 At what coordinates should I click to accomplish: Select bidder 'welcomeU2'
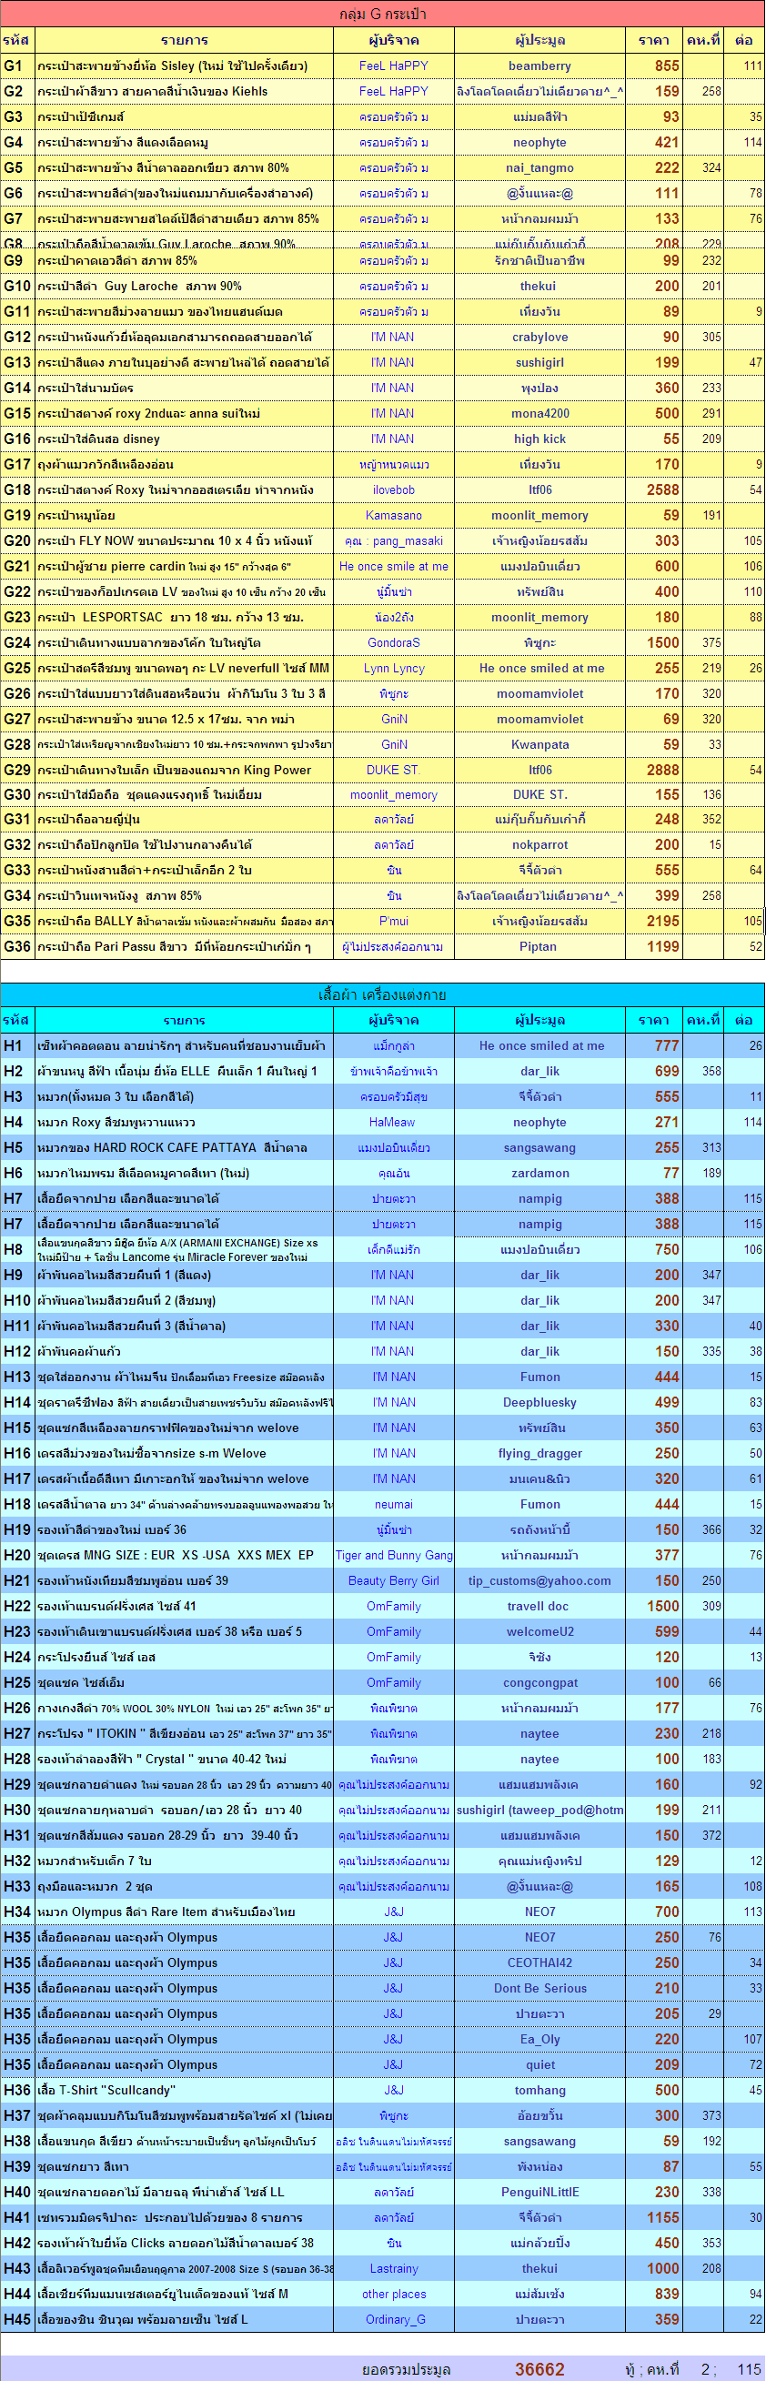539,1632
